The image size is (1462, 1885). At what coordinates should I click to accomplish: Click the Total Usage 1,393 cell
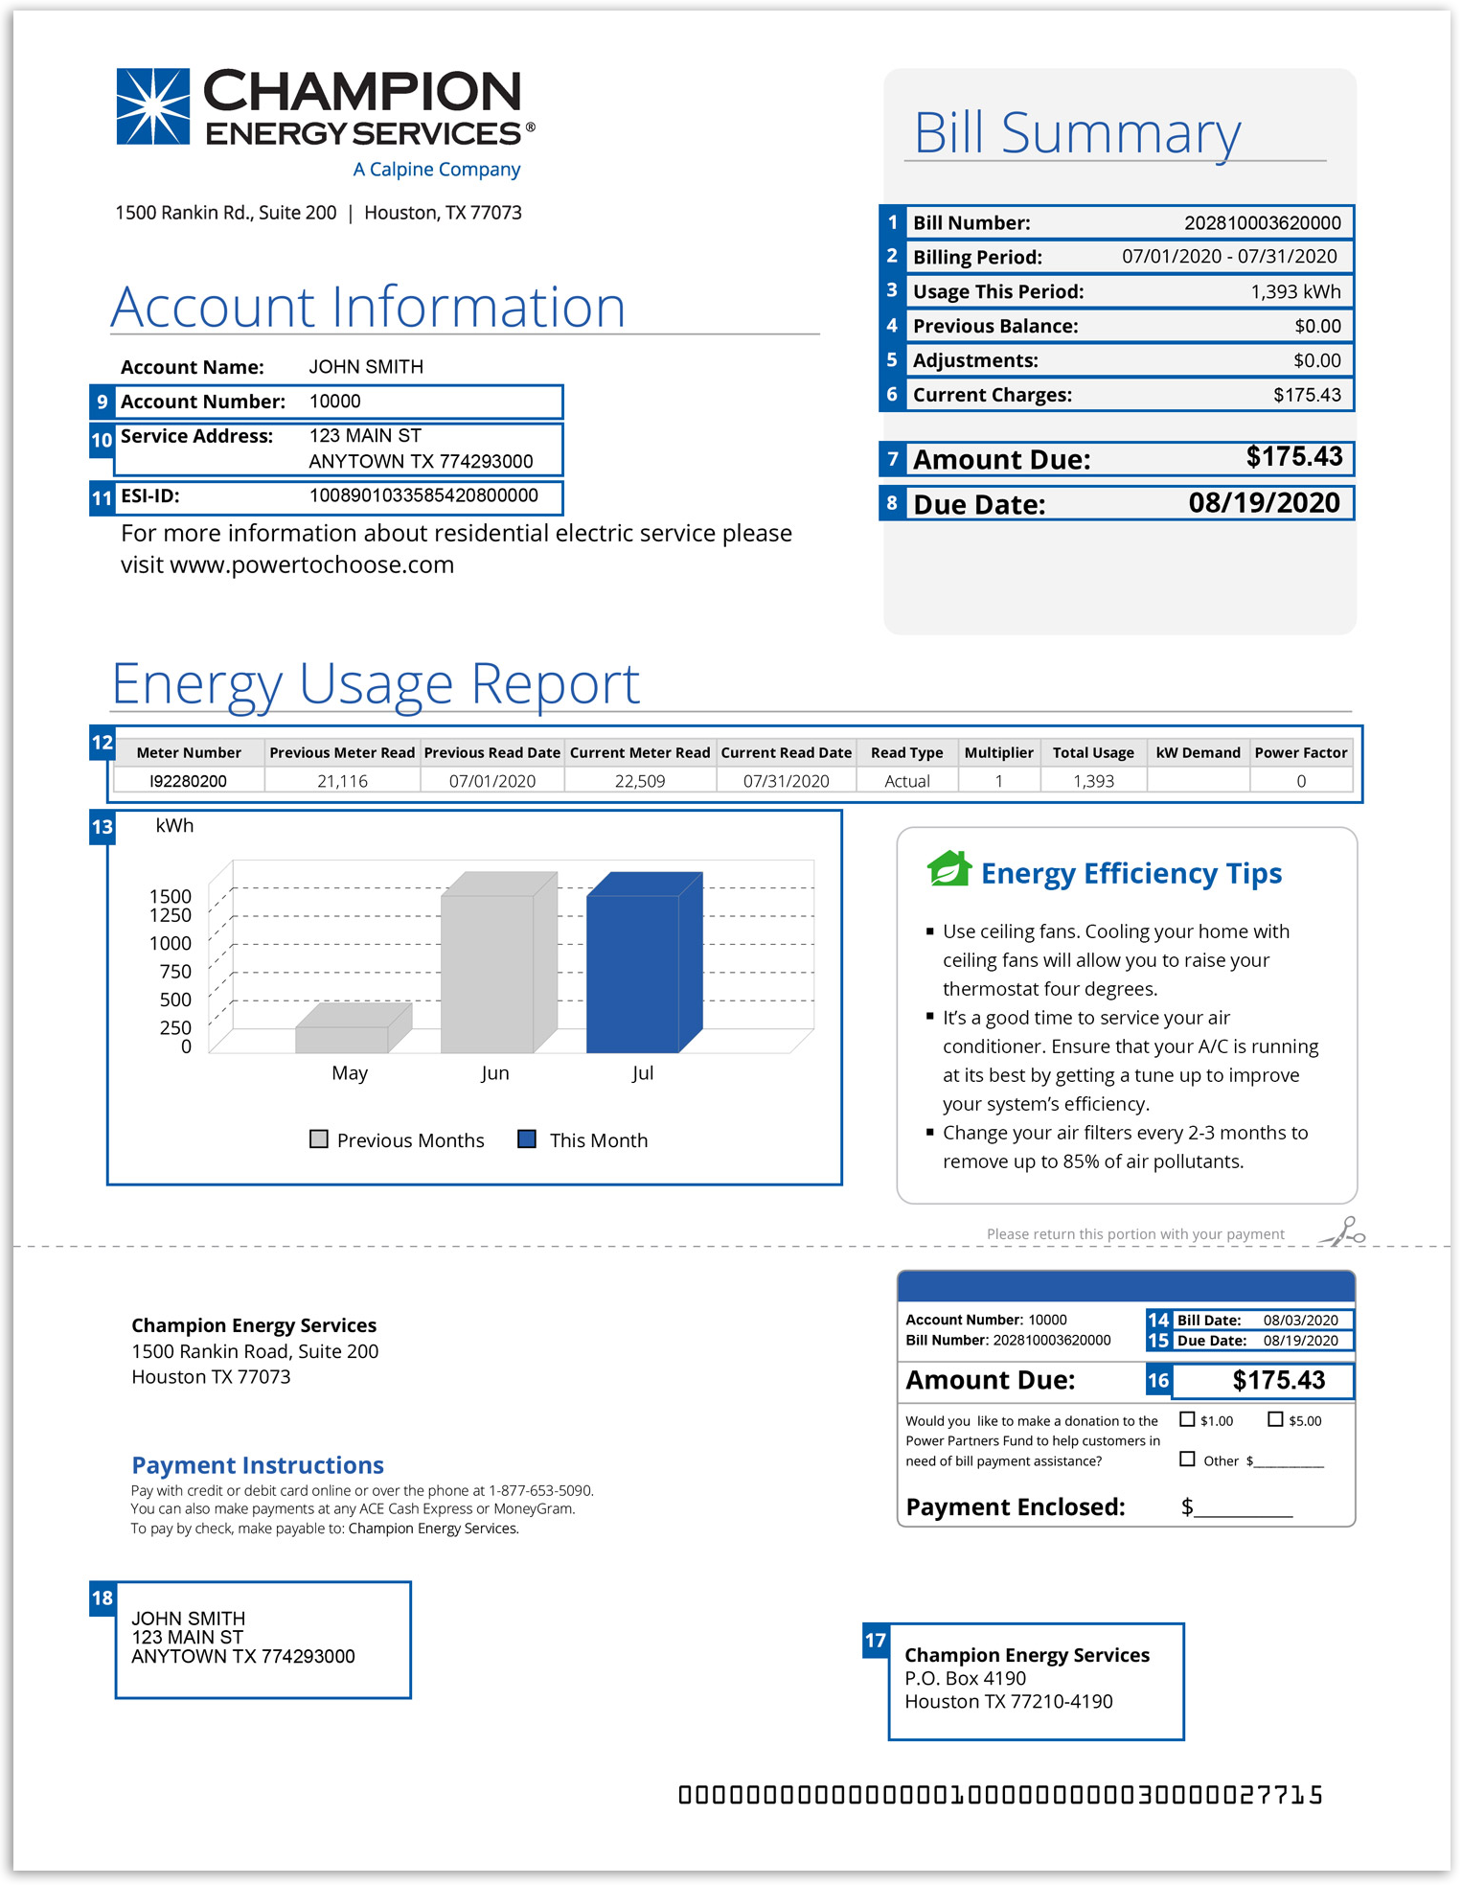1093,781
